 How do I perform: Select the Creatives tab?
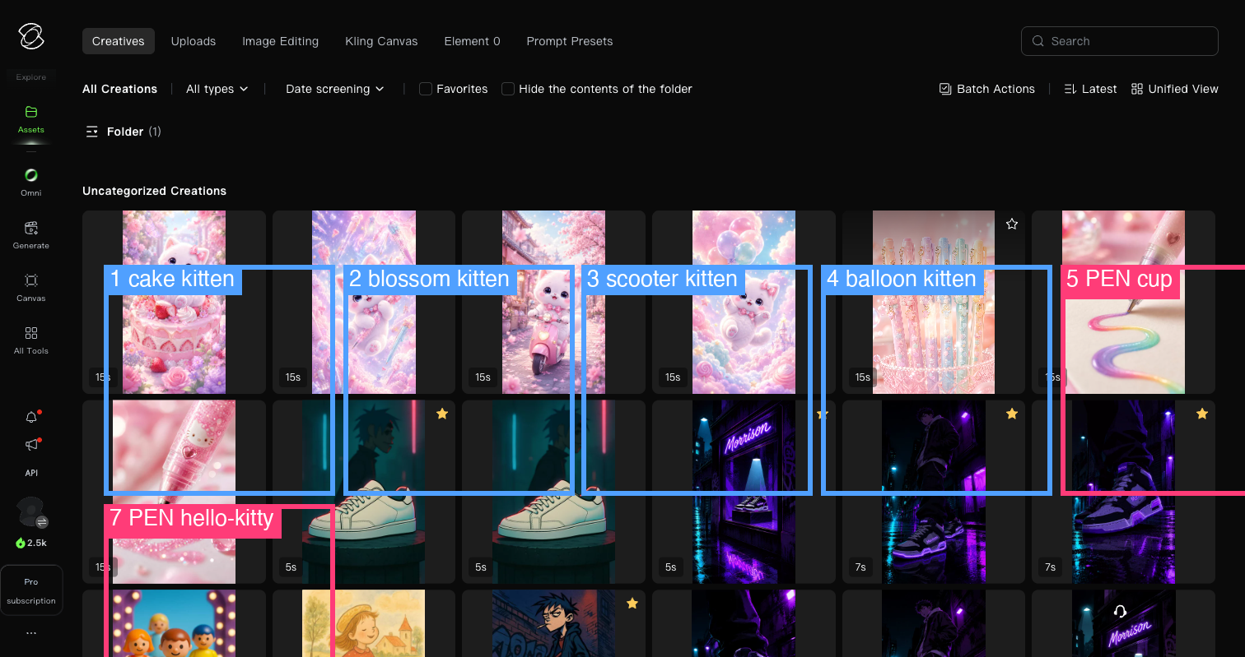coord(119,41)
